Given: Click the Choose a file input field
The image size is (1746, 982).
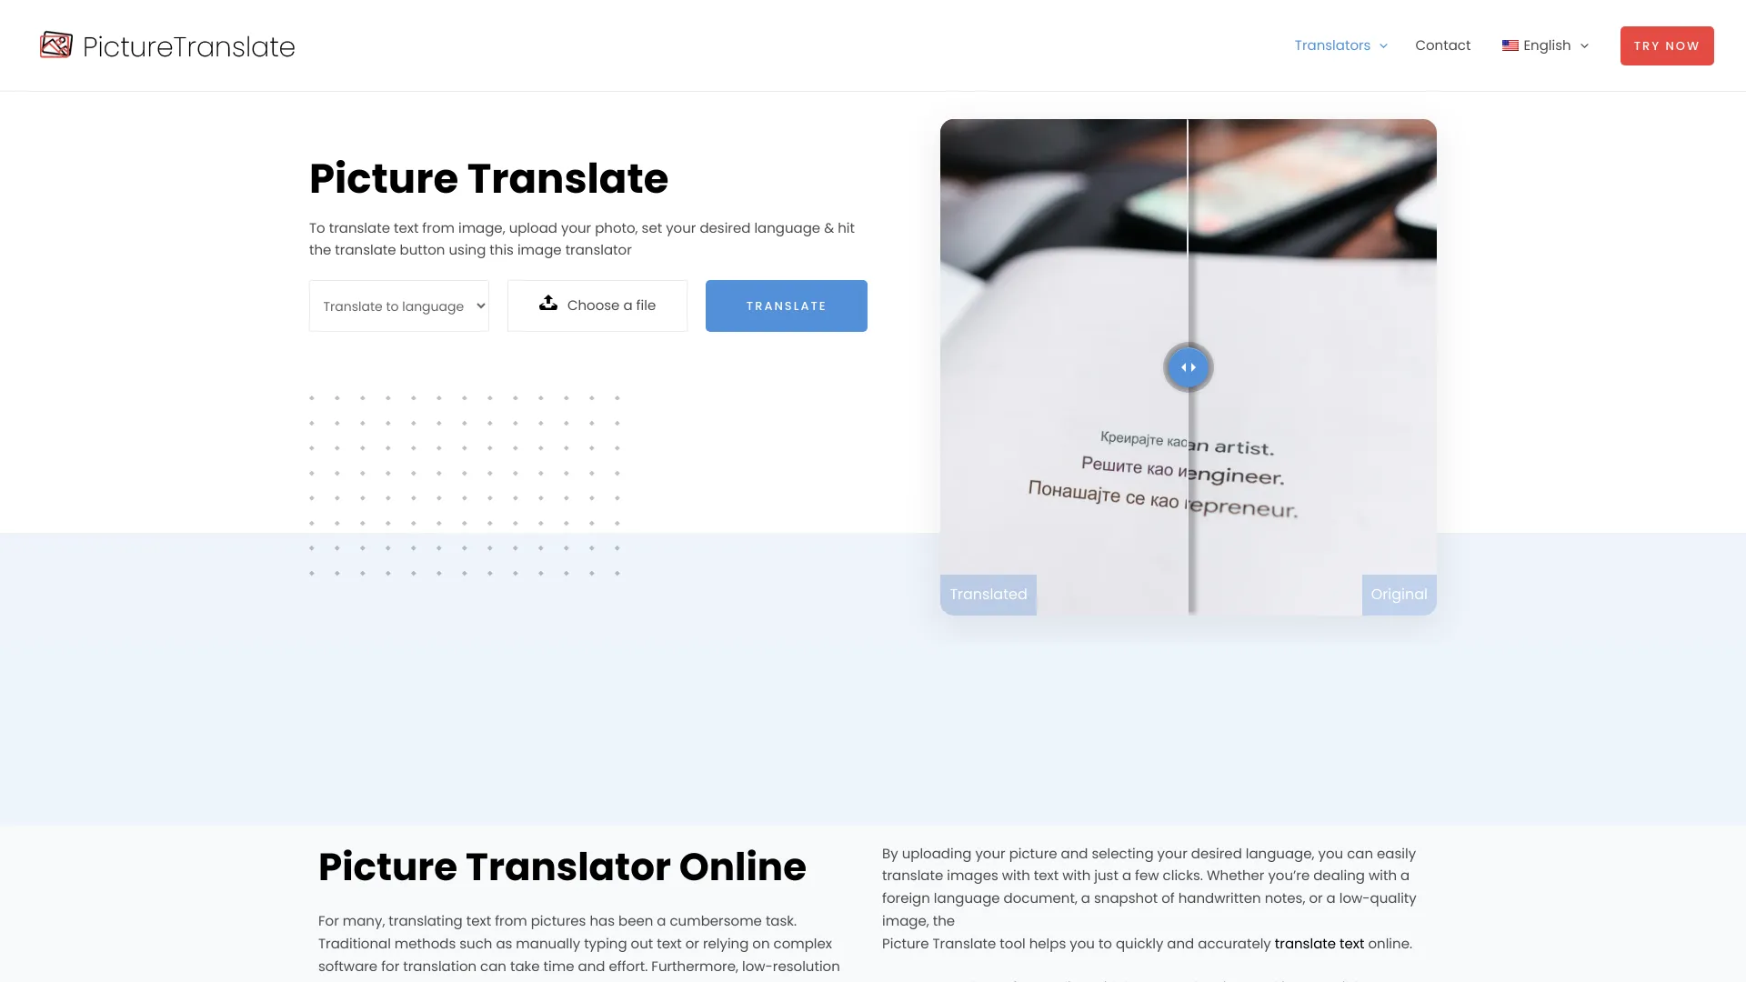Looking at the screenshot, I should click(597, 304).
